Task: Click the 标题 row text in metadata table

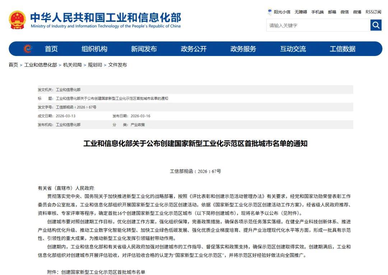Action: point(112,98)
